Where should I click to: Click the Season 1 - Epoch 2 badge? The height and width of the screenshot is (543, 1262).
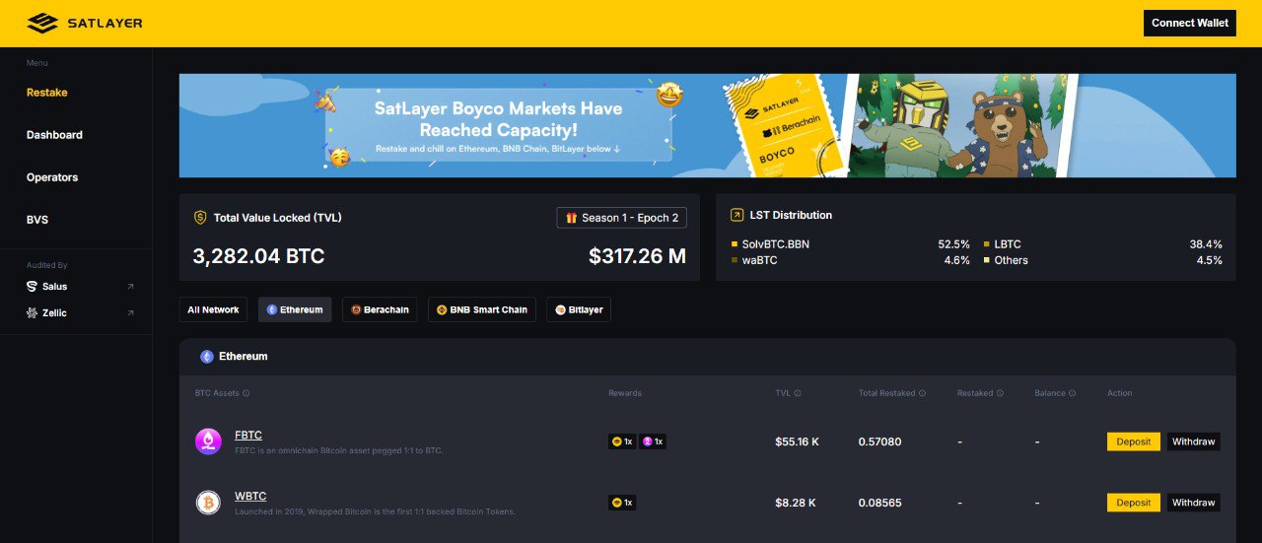[621, 218]
